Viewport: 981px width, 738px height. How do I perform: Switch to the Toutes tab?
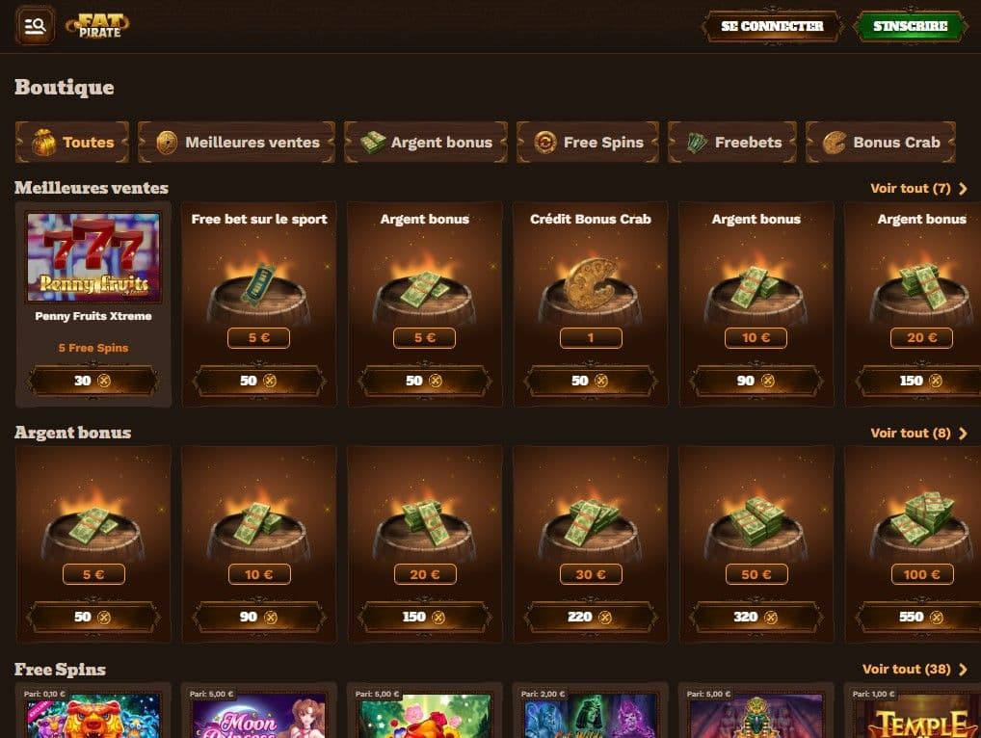click(x=72, y=142)
